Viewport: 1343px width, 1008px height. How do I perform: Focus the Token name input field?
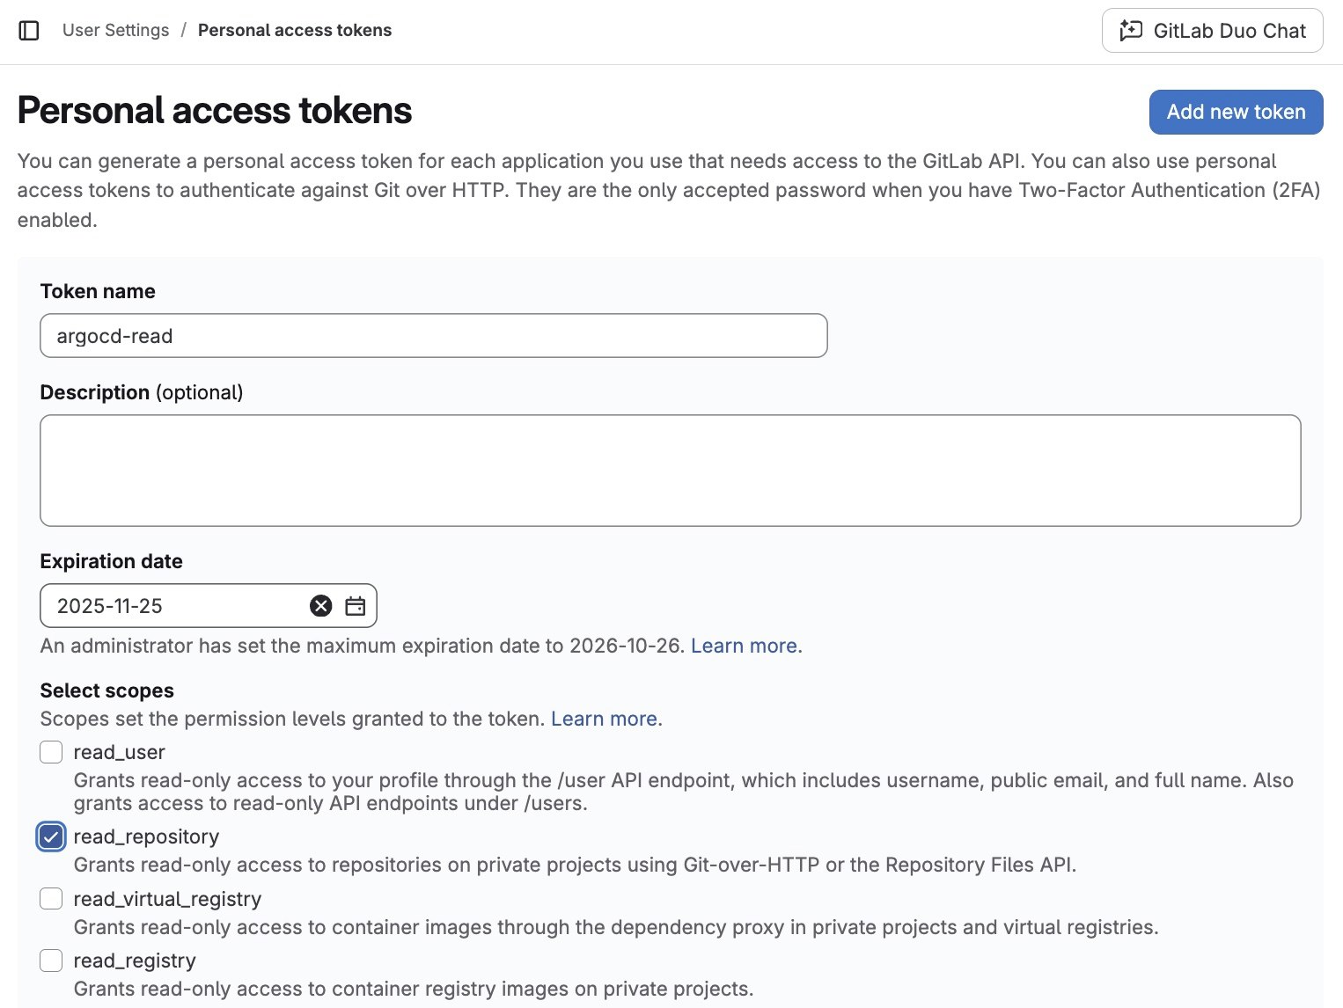(x=433, y=336)
